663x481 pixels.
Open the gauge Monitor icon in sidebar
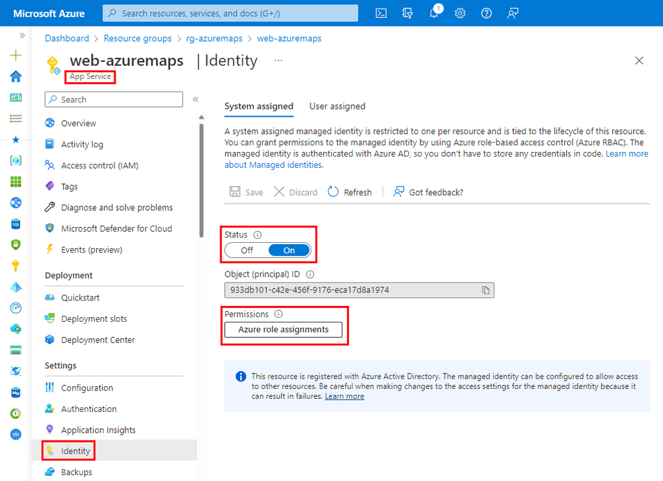click(x=16, y=308)
